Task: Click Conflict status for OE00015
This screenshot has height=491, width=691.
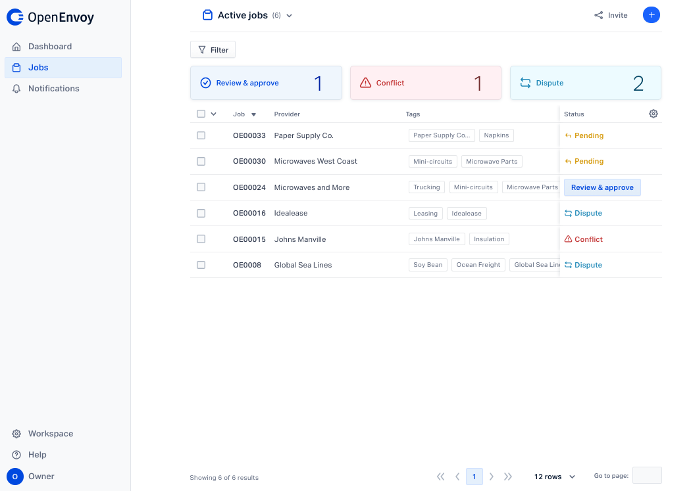Action: tap(584, 239)
